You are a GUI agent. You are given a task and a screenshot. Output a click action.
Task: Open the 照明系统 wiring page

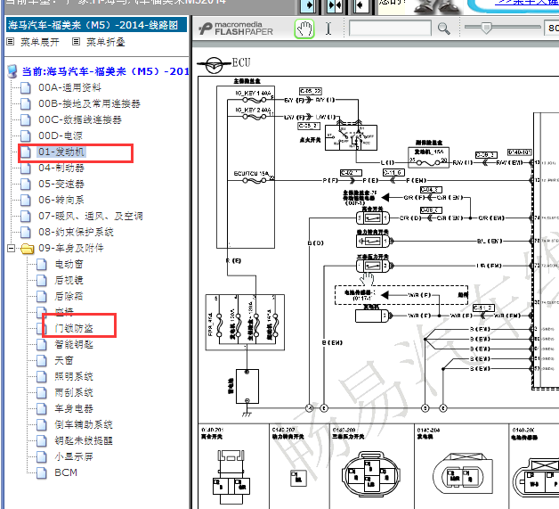click(x=74, y=376)
